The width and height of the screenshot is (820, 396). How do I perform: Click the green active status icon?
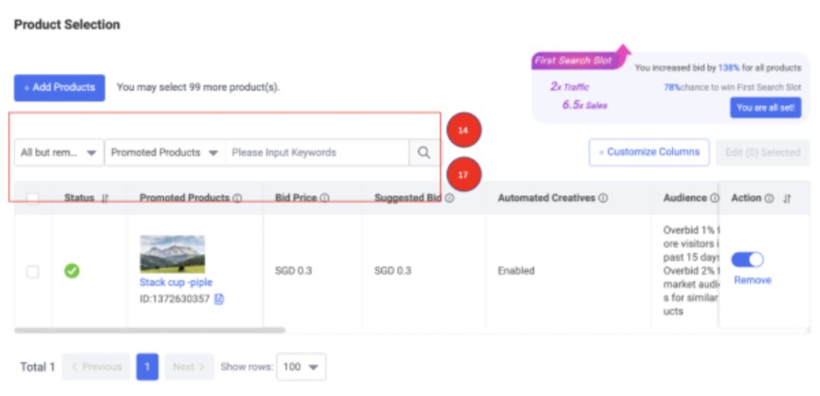click(x=72, y=271)
